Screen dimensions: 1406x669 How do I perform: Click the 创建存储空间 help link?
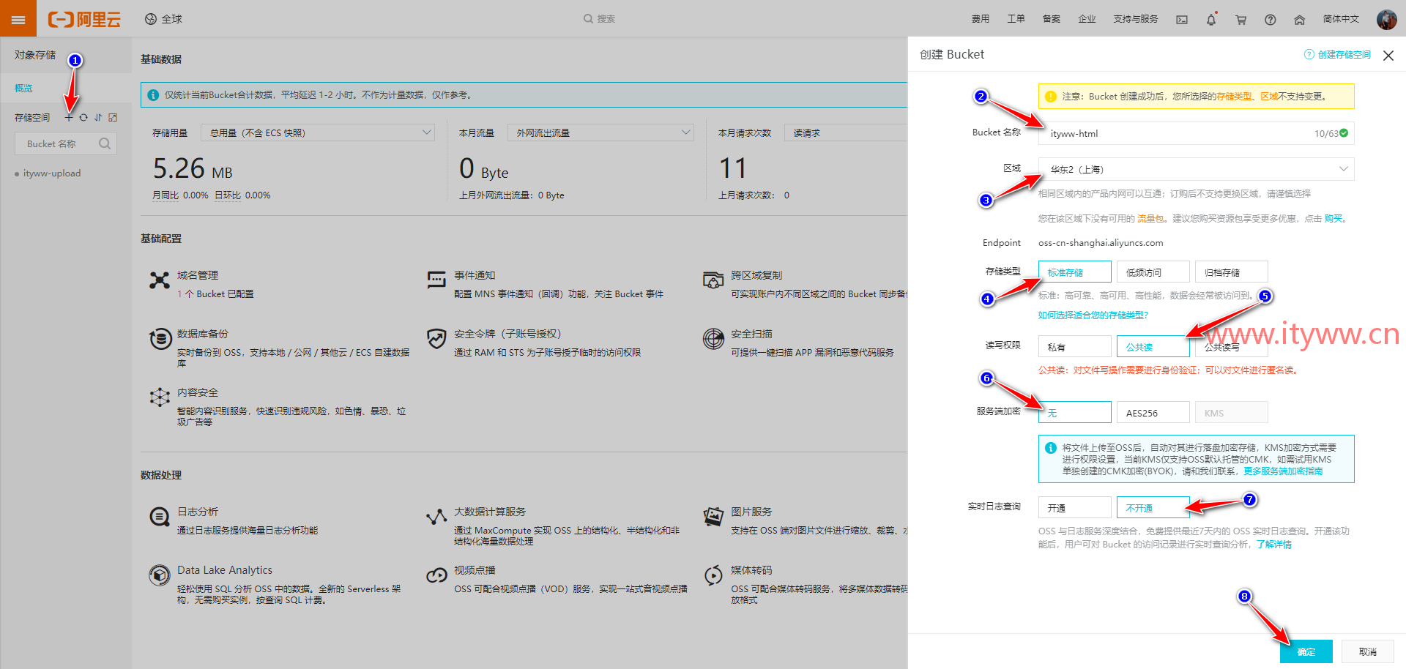(x=1337, y=55)
